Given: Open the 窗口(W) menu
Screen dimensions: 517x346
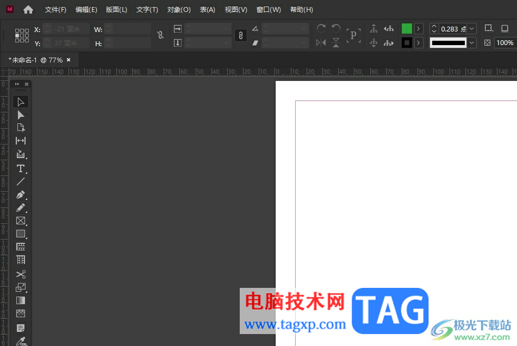Looking at the screenshot, I should (x=269, y=10).
